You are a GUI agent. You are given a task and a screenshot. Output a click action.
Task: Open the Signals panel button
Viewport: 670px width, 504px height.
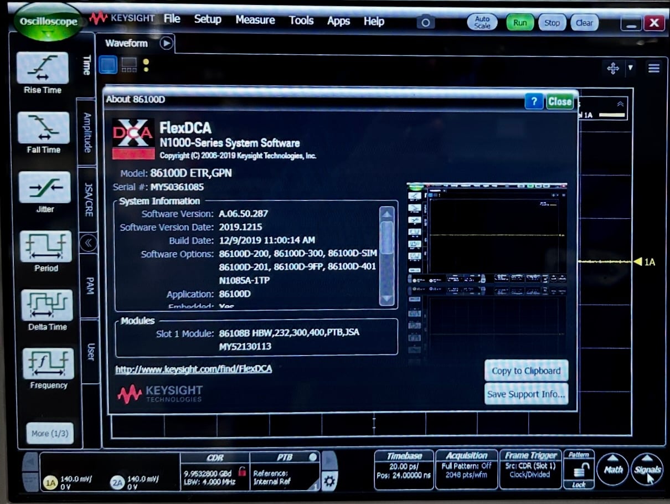pyautogui.click(x=647, y=469)
